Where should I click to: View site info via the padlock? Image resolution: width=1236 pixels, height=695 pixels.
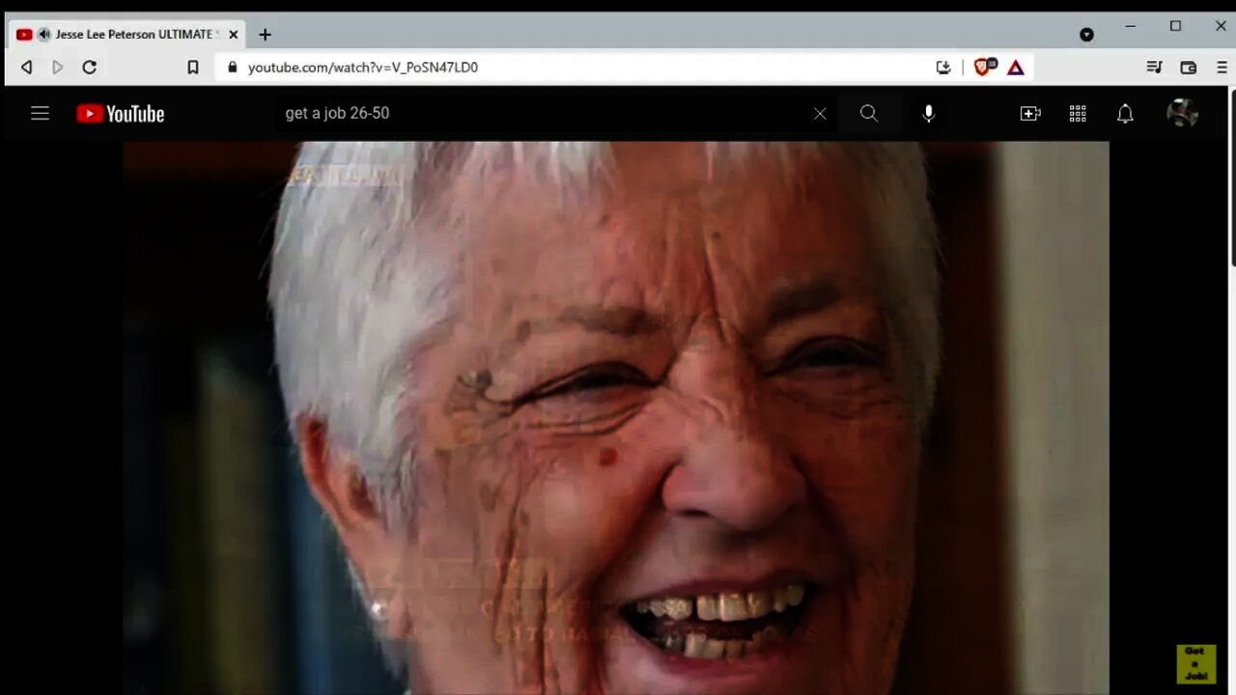point(232,67)
